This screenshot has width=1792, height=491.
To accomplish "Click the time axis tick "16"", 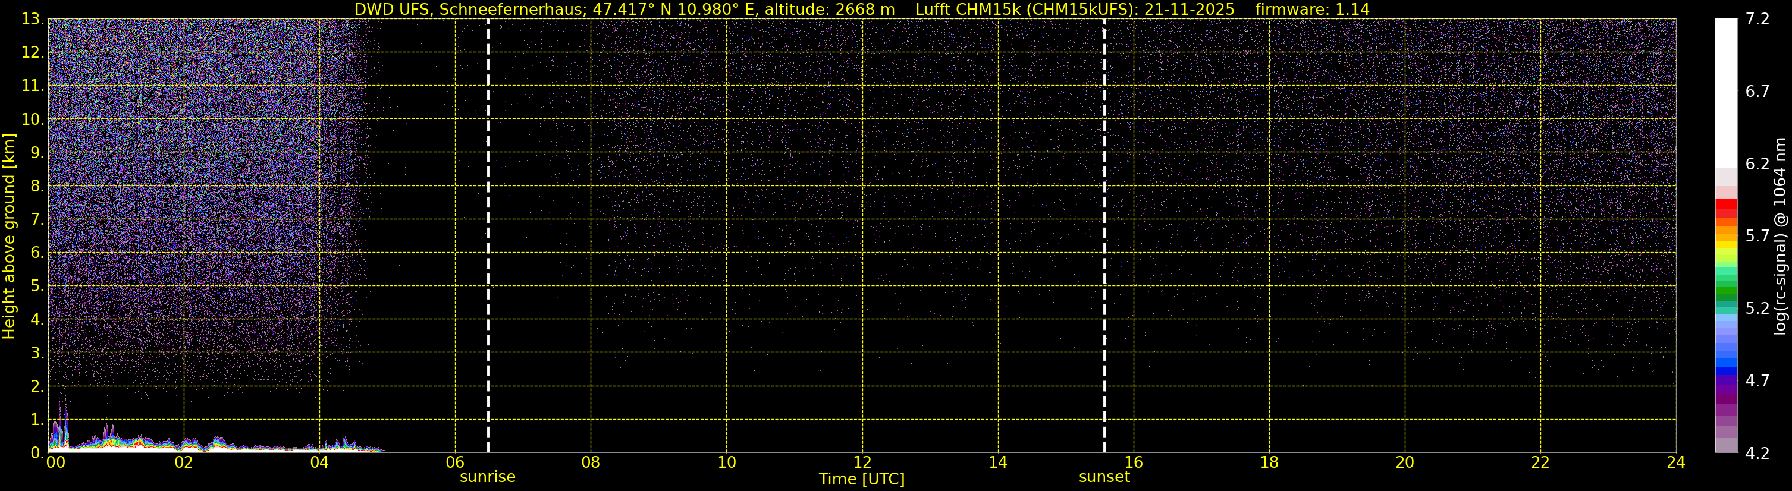I will 1134,462.
